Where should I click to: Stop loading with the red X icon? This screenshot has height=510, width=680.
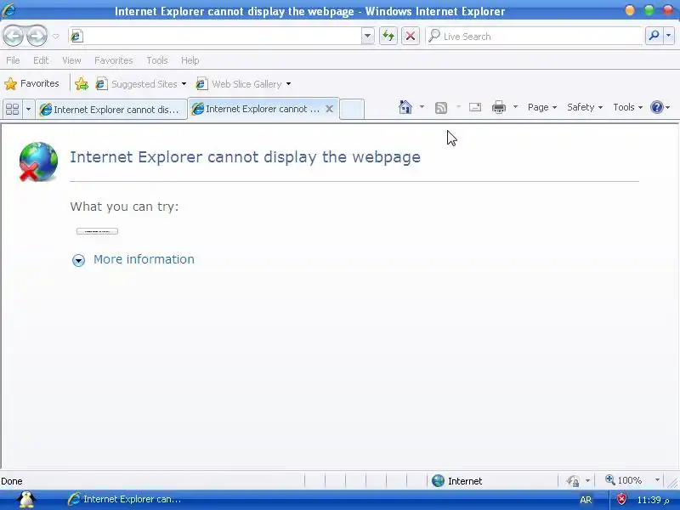pos(411,36)
